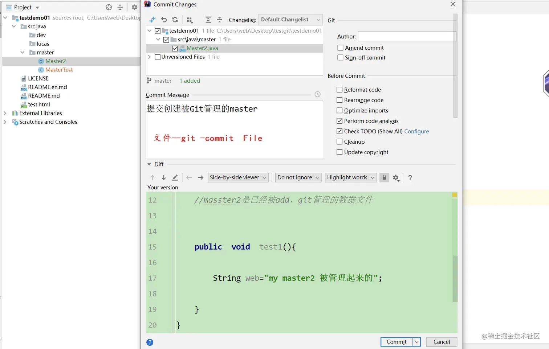
Task: Enable the Optimize imports checkbox
Action: tap(339, 110)
